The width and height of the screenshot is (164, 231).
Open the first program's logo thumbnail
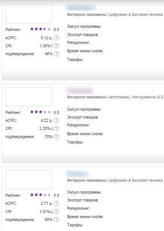[29, 14]
